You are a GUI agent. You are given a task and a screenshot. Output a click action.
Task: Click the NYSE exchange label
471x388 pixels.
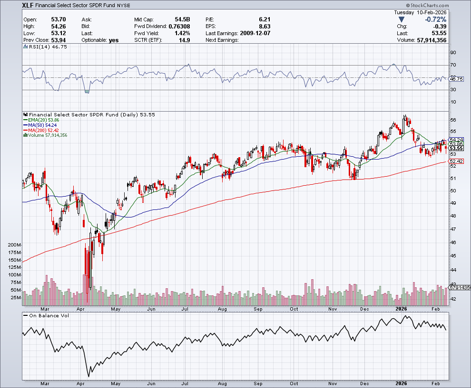tap(123, 5)
